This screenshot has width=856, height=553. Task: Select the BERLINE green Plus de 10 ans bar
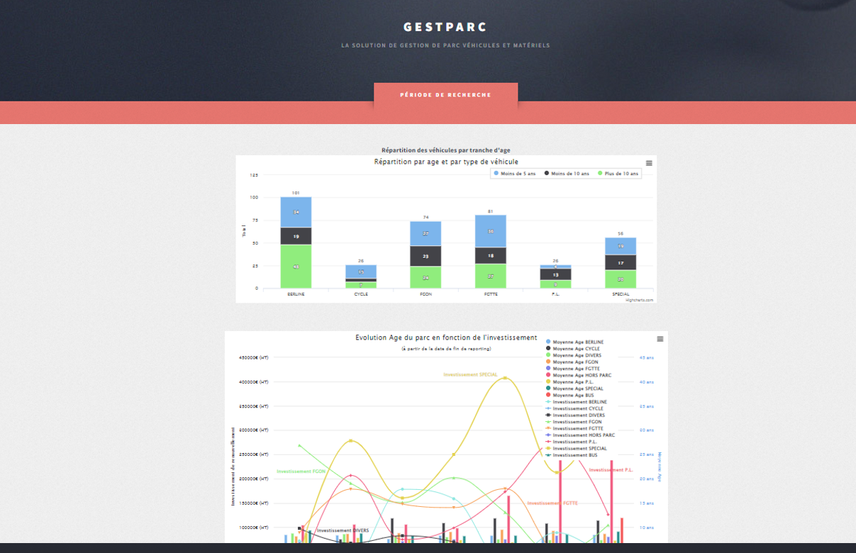click(296, 267)
